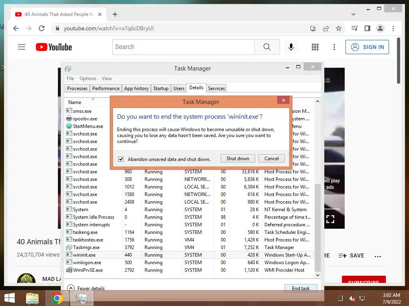This screenshot has height=306, width=409.
Task: Activate voice search microphone icon
Action: (x=291, y=47)
